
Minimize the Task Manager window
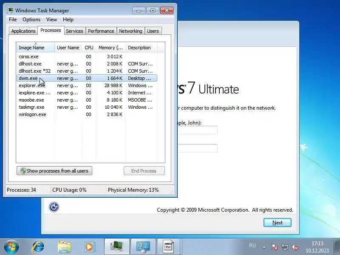(139, 10)
